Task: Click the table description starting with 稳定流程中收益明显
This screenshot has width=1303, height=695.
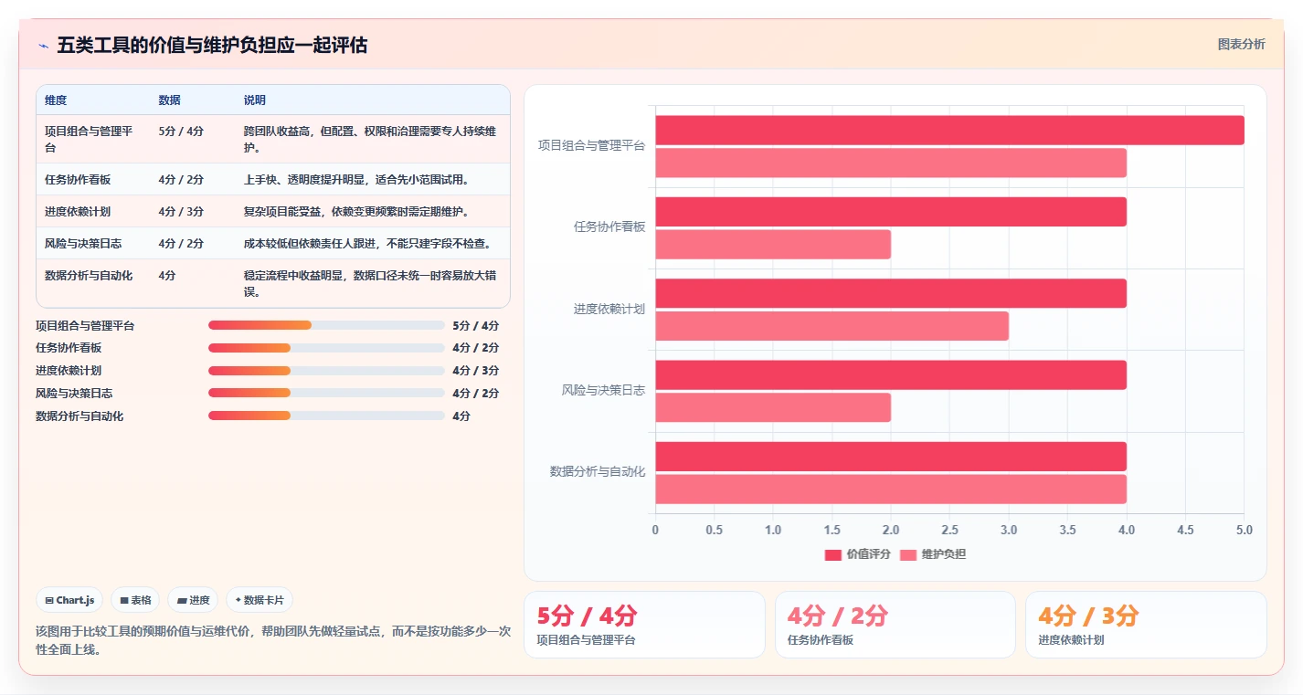Action: (370, 283)
